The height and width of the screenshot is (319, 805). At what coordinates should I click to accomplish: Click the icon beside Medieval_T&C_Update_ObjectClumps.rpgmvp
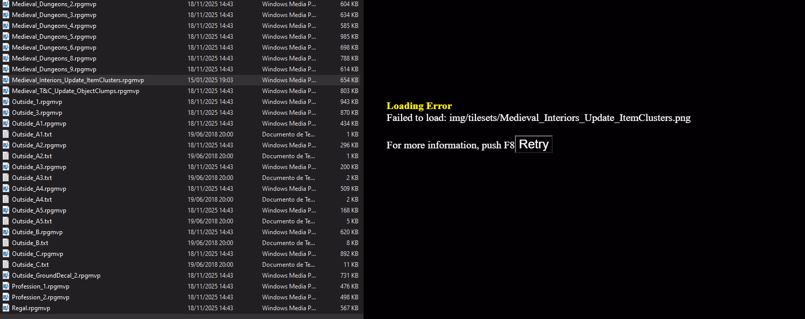pyautogui.click(x=6, y=91)
